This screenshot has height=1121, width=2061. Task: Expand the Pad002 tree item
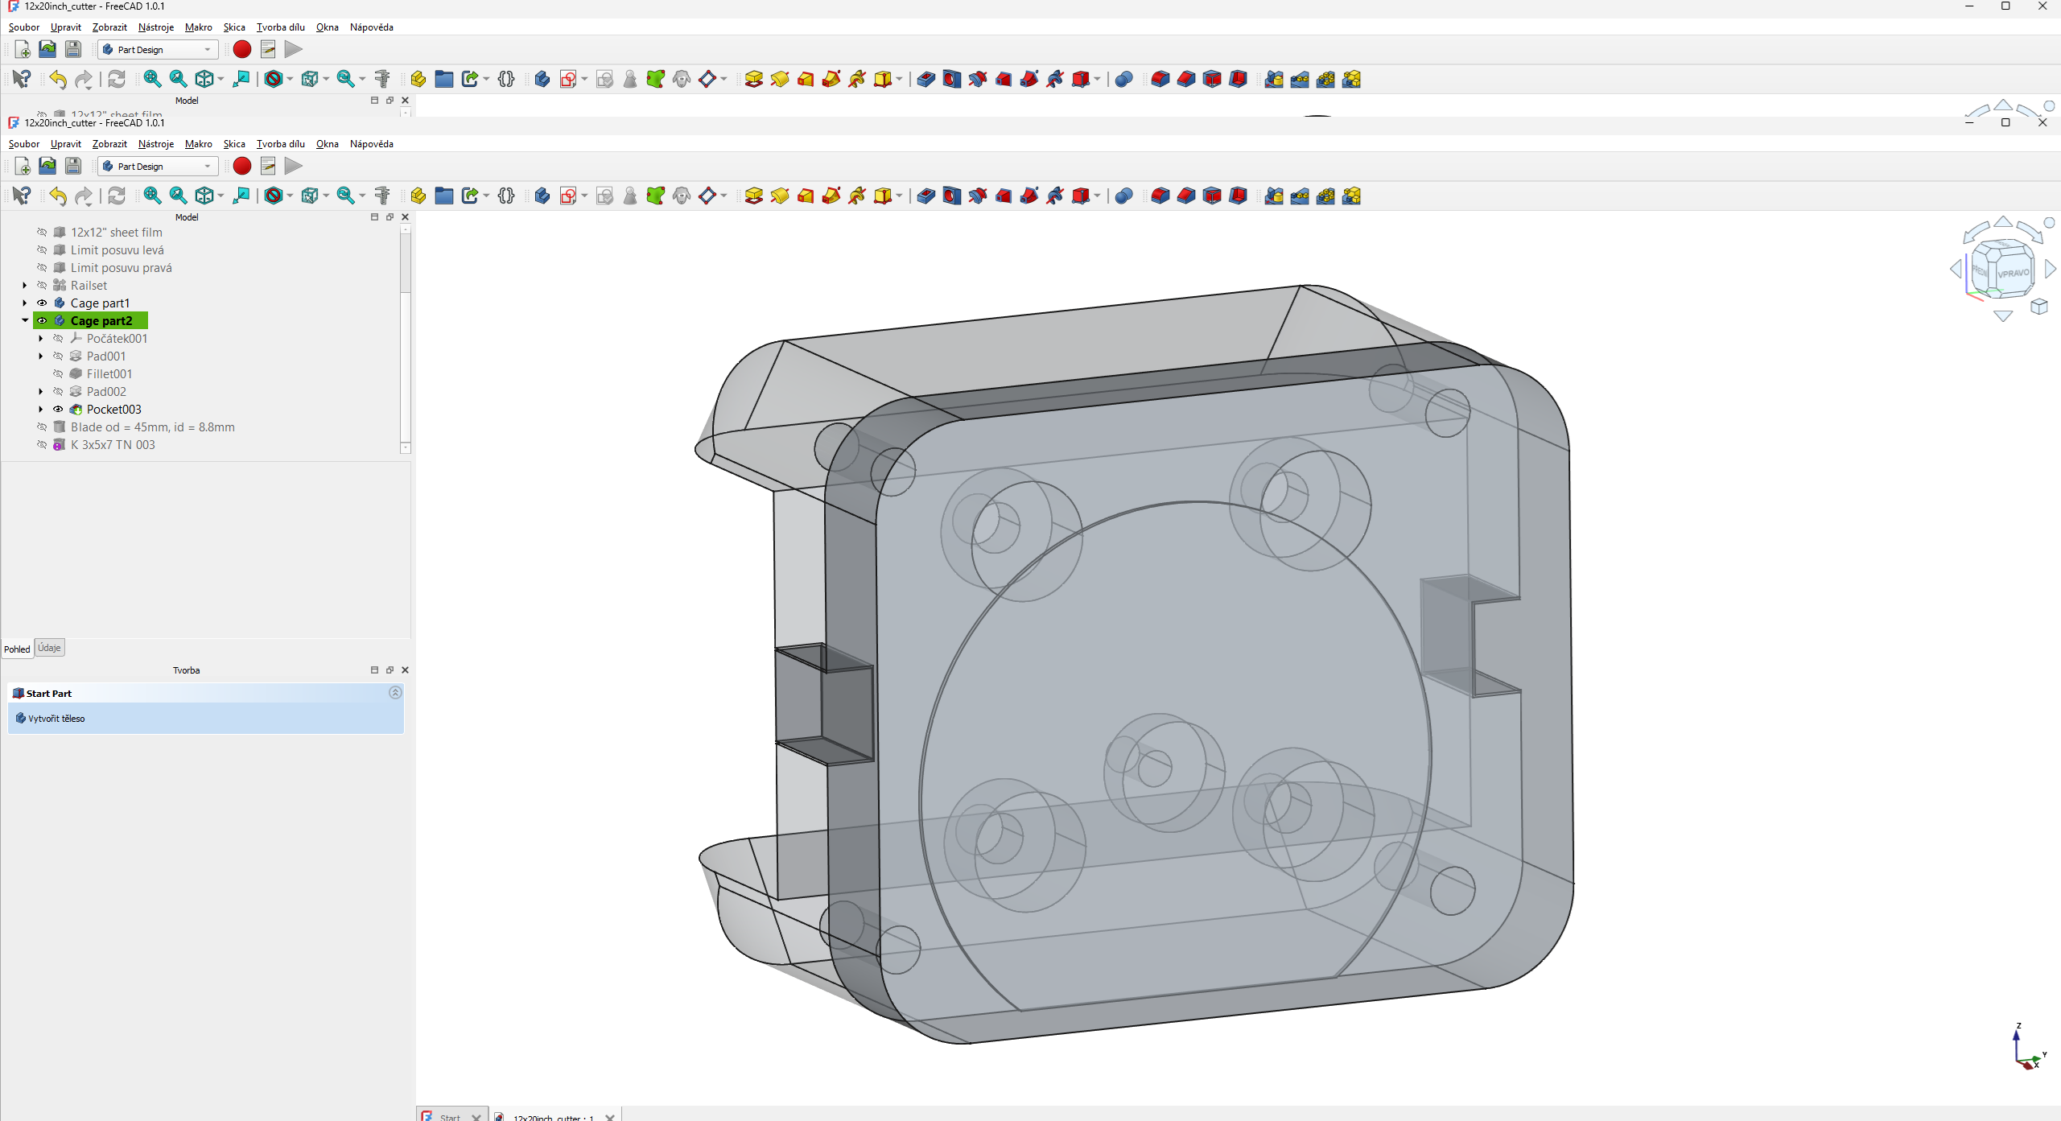click(41, 392)
